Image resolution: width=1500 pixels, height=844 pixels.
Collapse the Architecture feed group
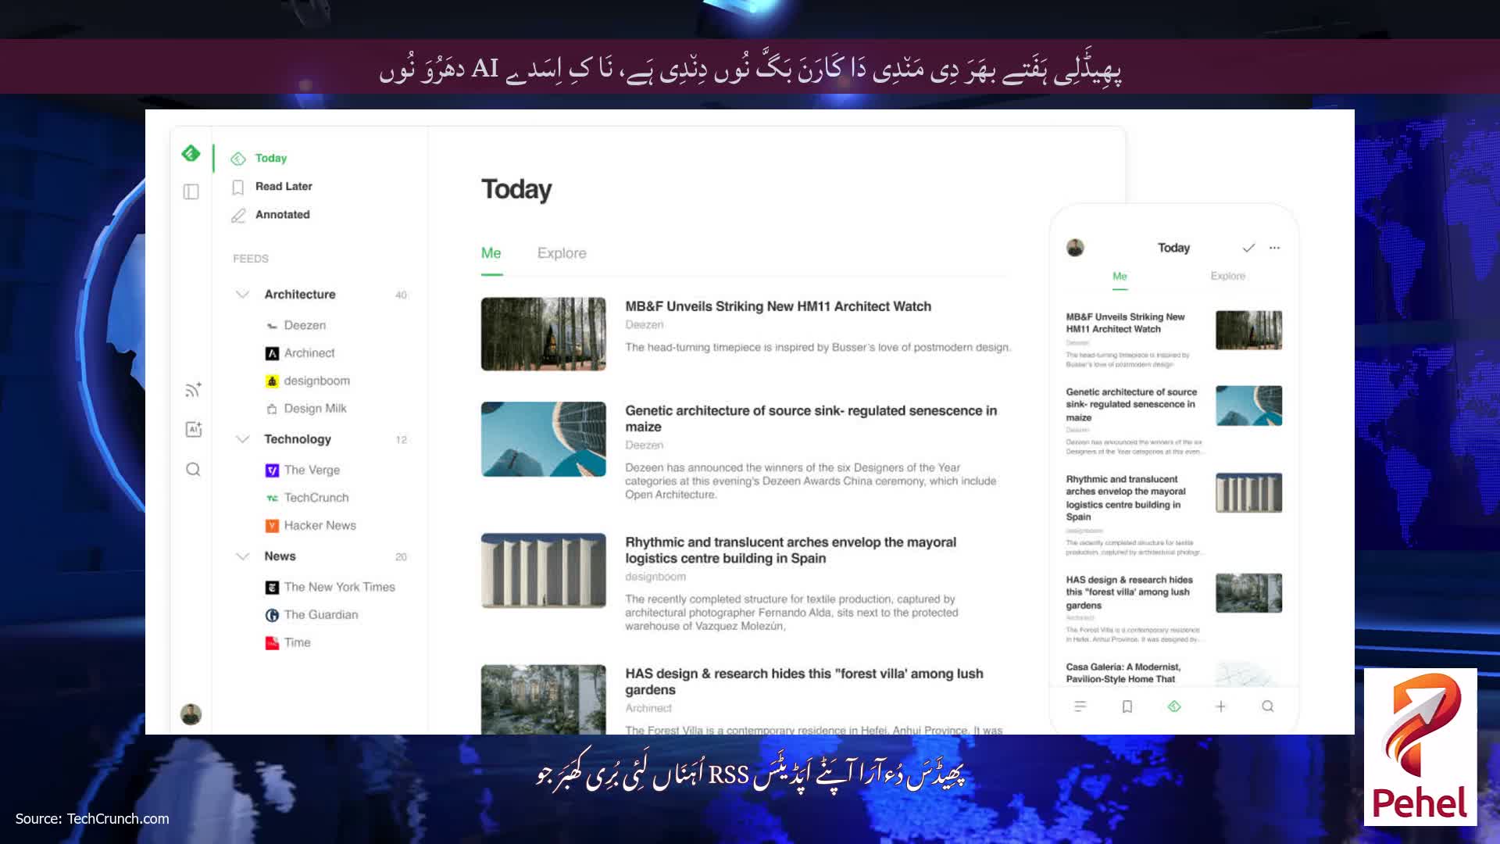coord(242,295)
